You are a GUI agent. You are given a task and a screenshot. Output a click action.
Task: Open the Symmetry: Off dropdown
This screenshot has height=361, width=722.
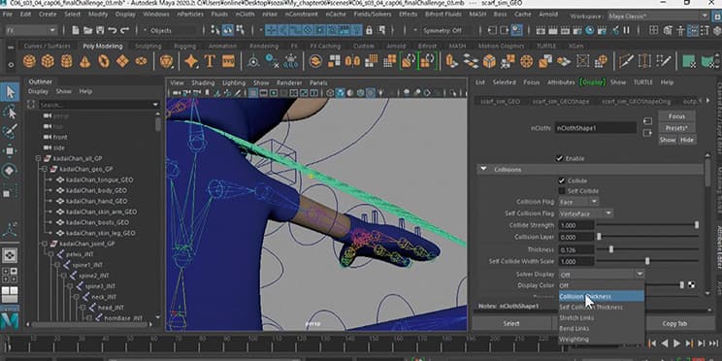click(x=443, y=30)
